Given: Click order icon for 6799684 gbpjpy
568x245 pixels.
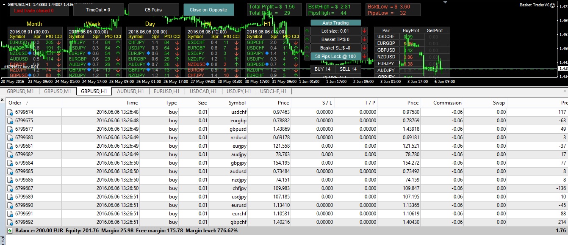Looking at the screenshot, I should click(x=10, y=163).
